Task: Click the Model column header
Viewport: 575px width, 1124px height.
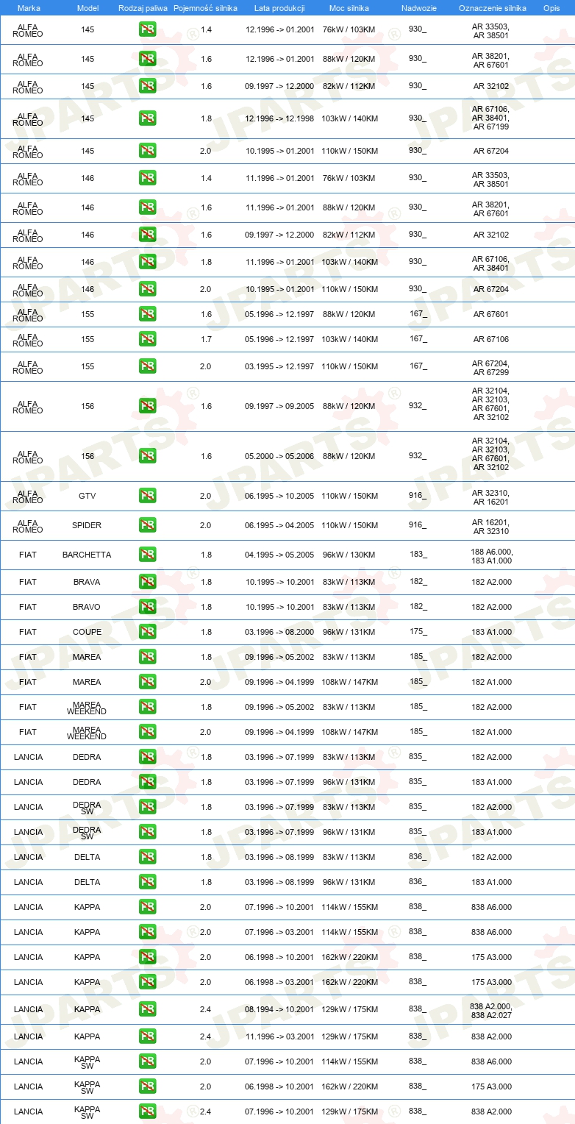Action: point(88,8)
